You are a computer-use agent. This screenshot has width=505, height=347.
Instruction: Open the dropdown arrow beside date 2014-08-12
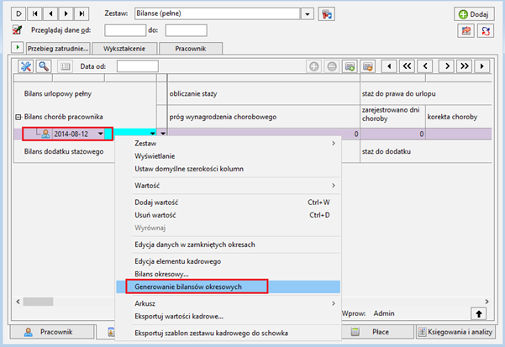coord(101,134)
